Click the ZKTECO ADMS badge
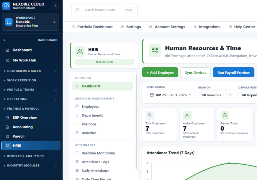The height and width of the screenshot is (180, 257). tap(104, 62)
